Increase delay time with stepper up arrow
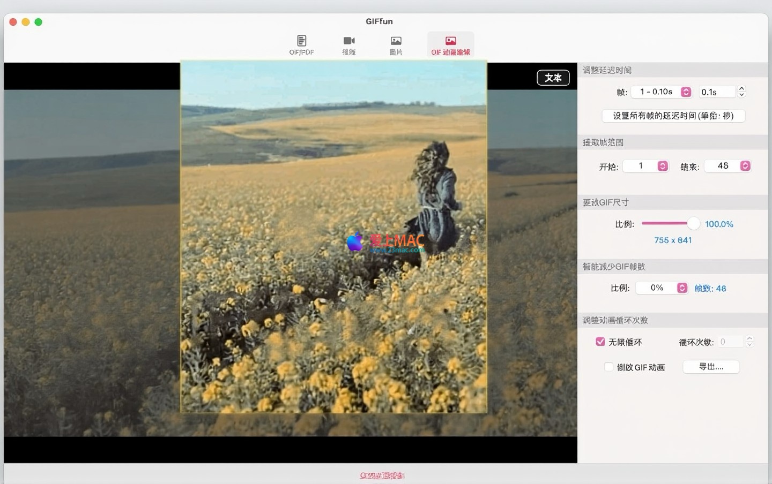Image resolution: width=772 pixels, height=484 pixels. [741, 89]
